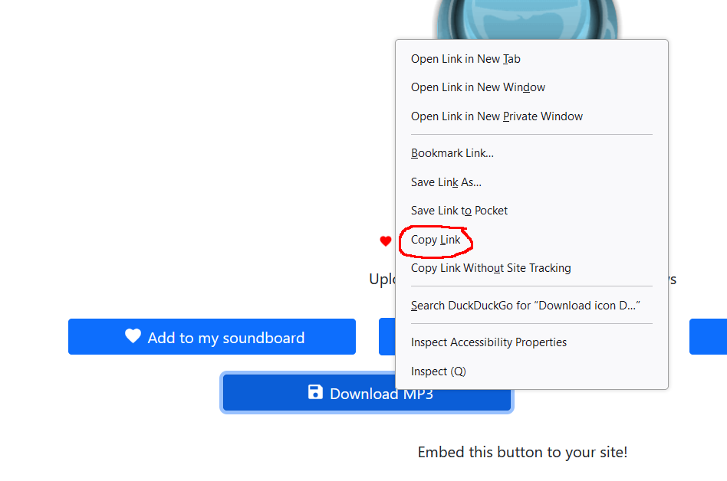This screenshot has height=481, width=727.
Task: Choose Bookmark Link from context menu
Action: click(452, 153)
